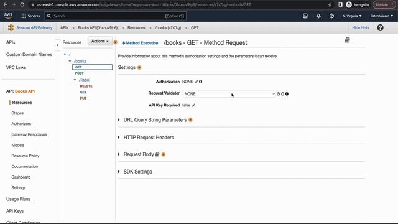Click hint dot next to Actions

pos(115,42)
